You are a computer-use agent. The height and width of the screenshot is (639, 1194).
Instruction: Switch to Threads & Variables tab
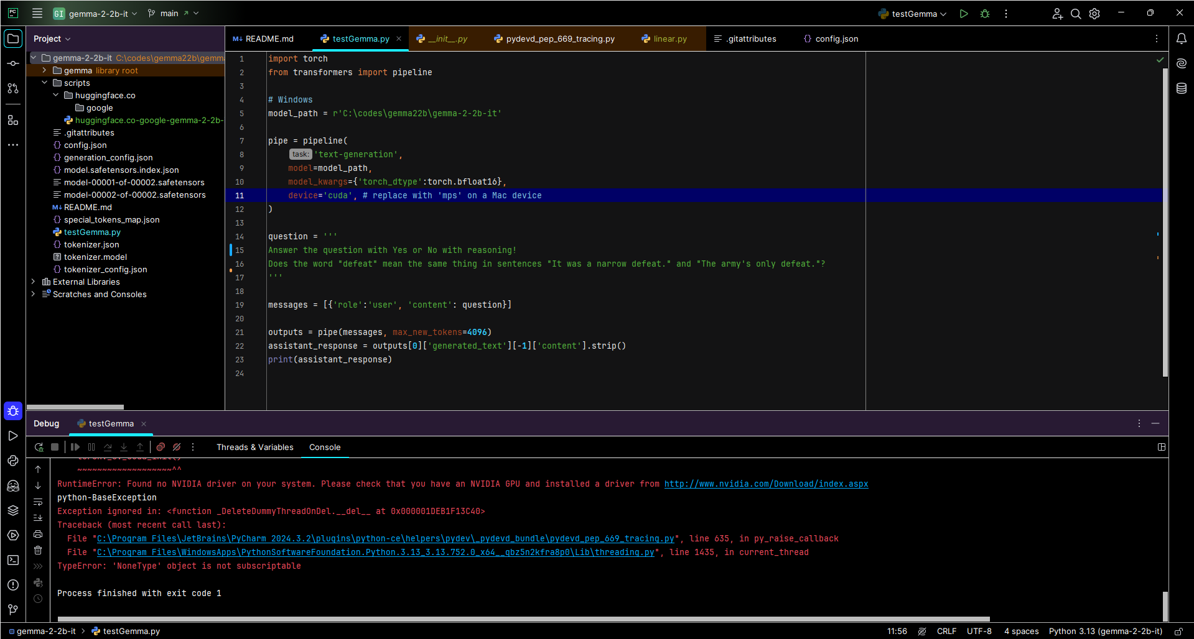coord(254,447)
